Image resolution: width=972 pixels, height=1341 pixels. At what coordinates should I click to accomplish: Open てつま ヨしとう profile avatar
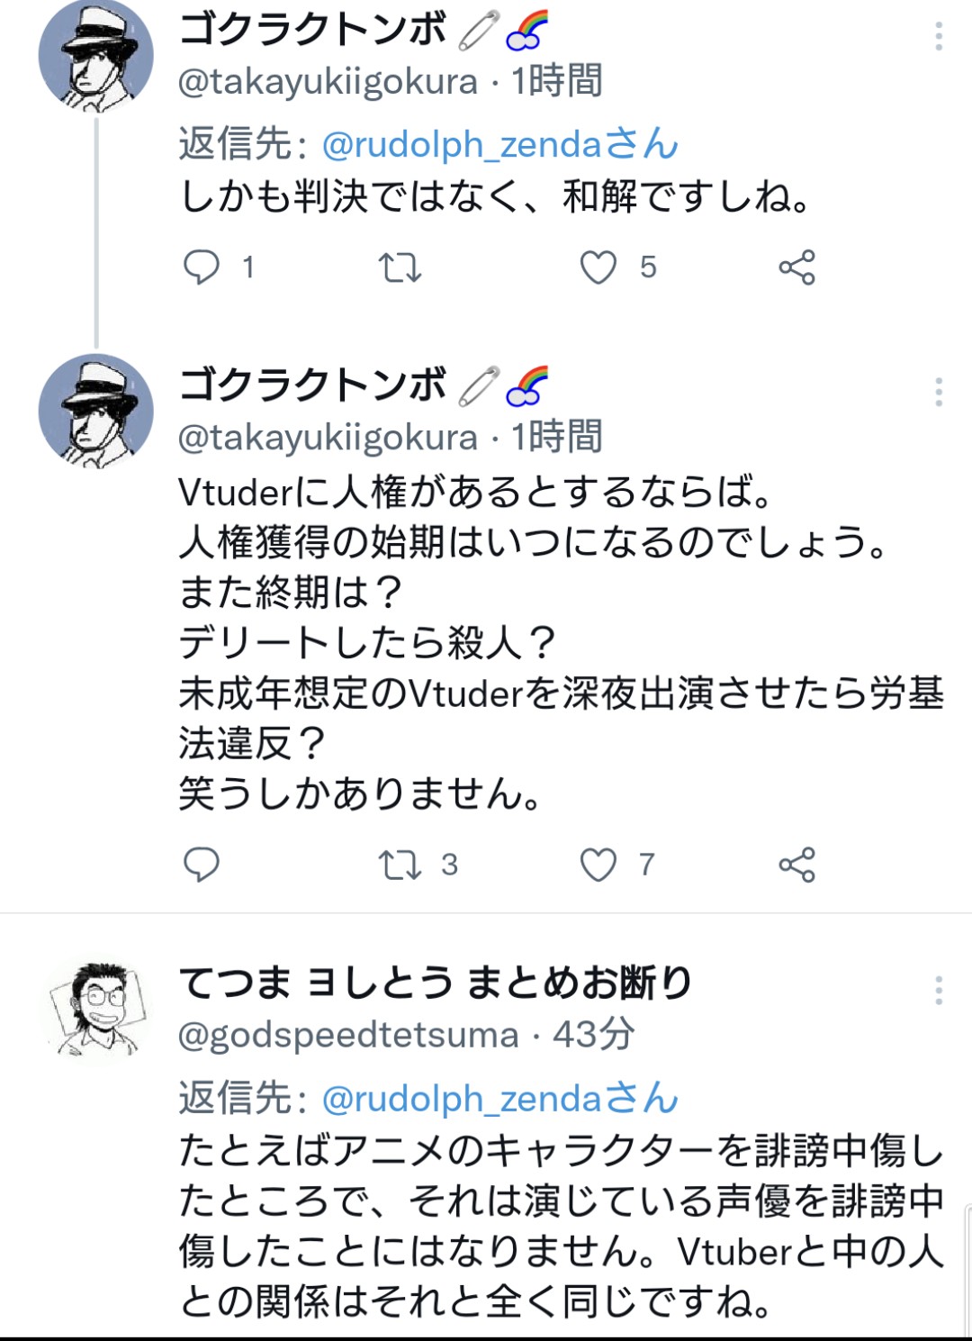(95, 1009)
